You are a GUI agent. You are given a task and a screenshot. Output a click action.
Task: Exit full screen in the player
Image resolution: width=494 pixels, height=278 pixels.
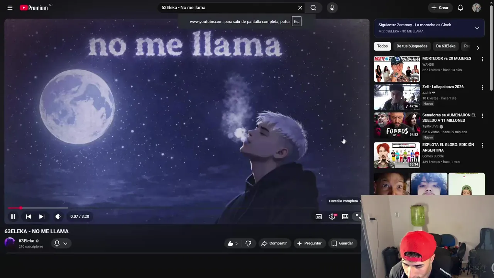(358, 217)
